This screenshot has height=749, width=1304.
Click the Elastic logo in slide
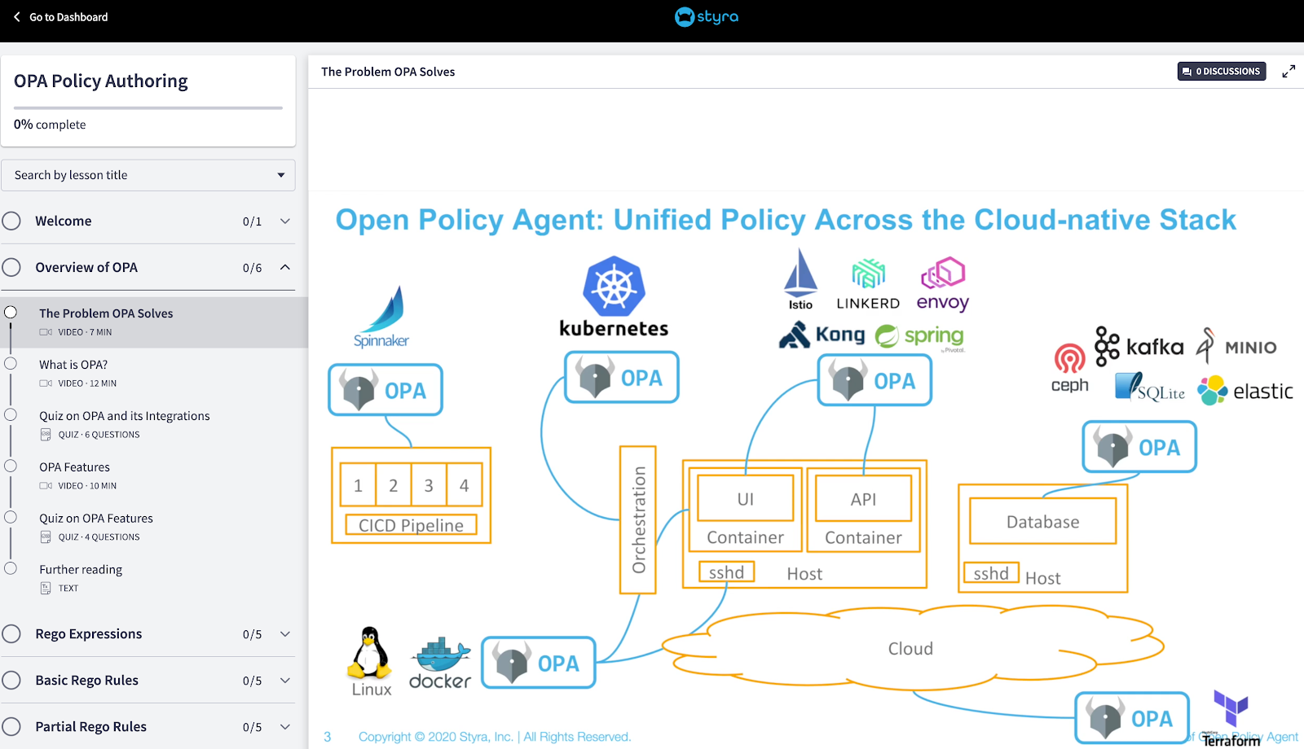pos(1245,391)
